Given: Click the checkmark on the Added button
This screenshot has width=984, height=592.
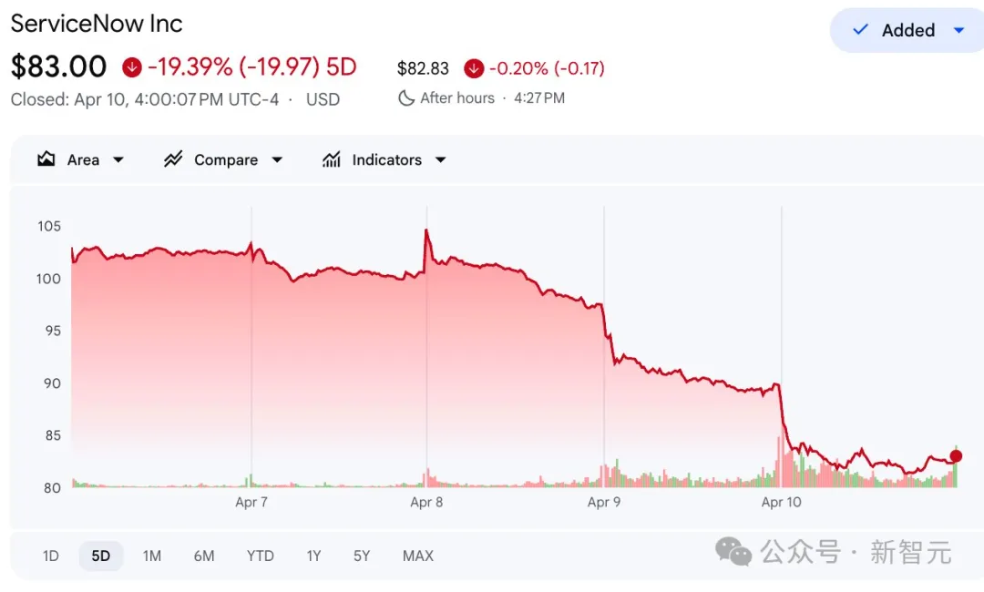Looking at the screenshot, I should click(860, 30).
